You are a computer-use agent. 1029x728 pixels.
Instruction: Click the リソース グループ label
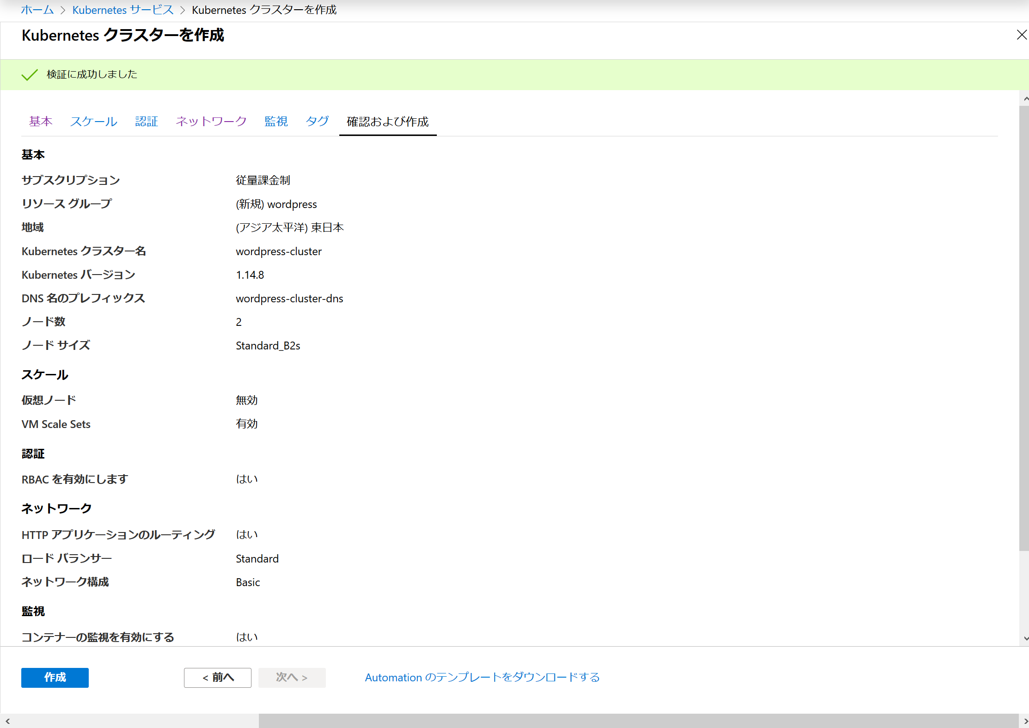pyautogui.click(x=67, y=204)
